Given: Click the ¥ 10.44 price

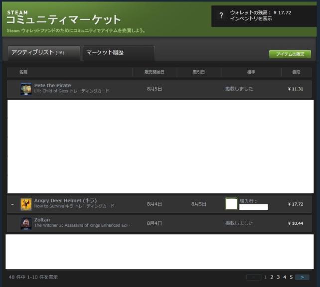Looking at the screenshot, I should tap(295, 223).
